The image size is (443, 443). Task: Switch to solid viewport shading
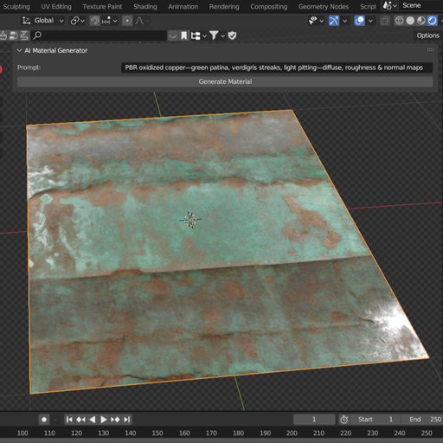tap(410, 21)
